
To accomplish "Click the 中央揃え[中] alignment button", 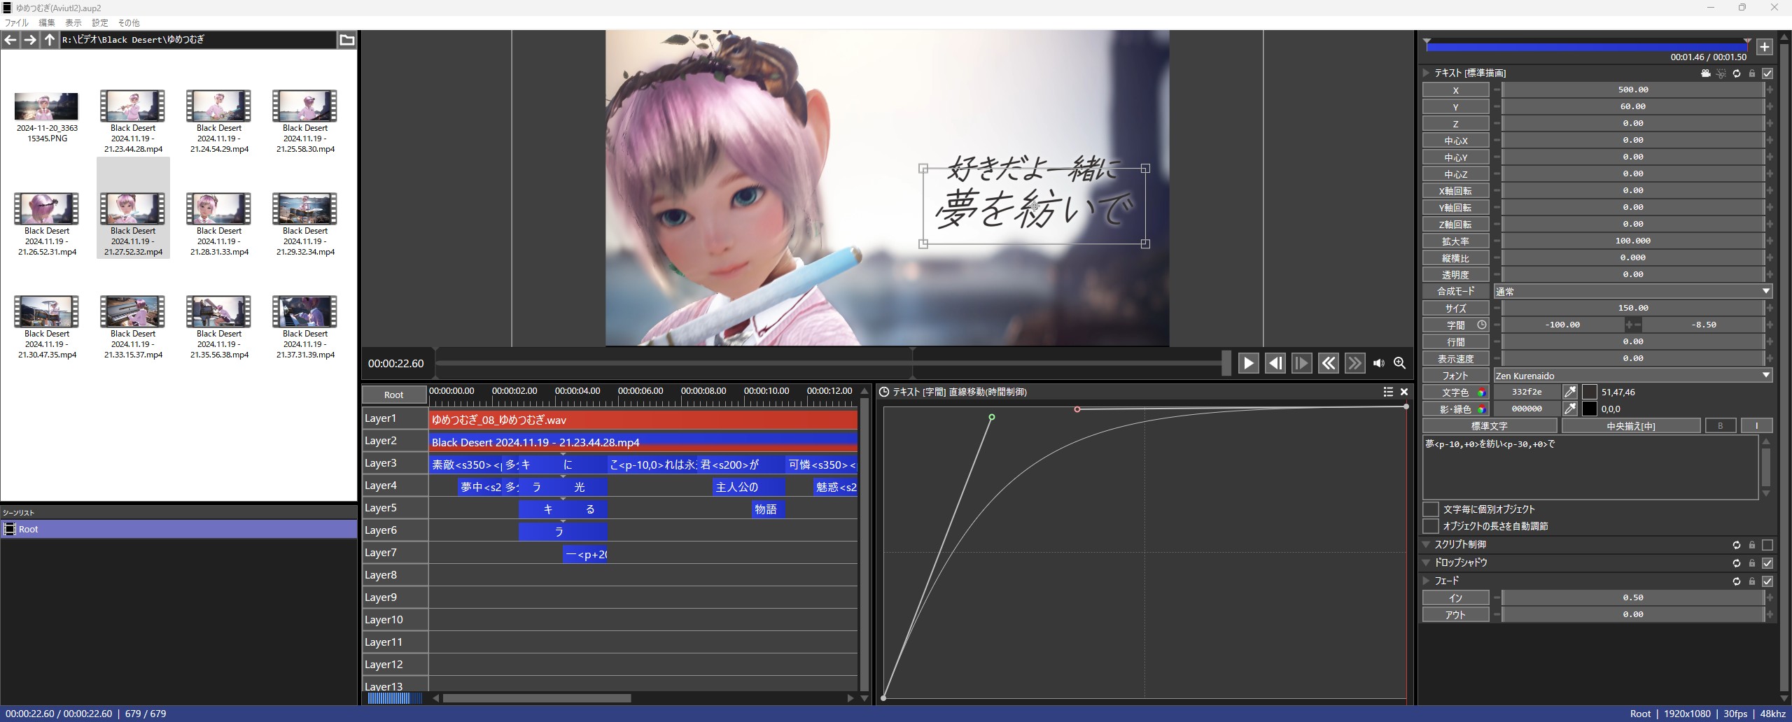I will [1630, 426].
